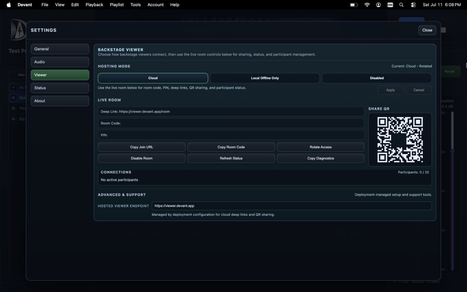The image size is (467, 292).
Task: Click the date and time in menu bar
Action: point(441,5)
